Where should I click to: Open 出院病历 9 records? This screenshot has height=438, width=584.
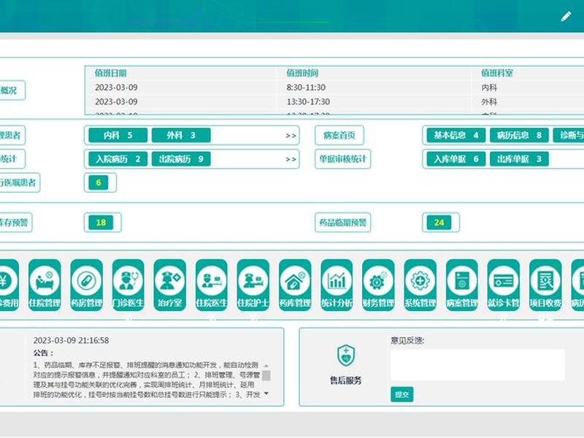[x=181, y=159]
